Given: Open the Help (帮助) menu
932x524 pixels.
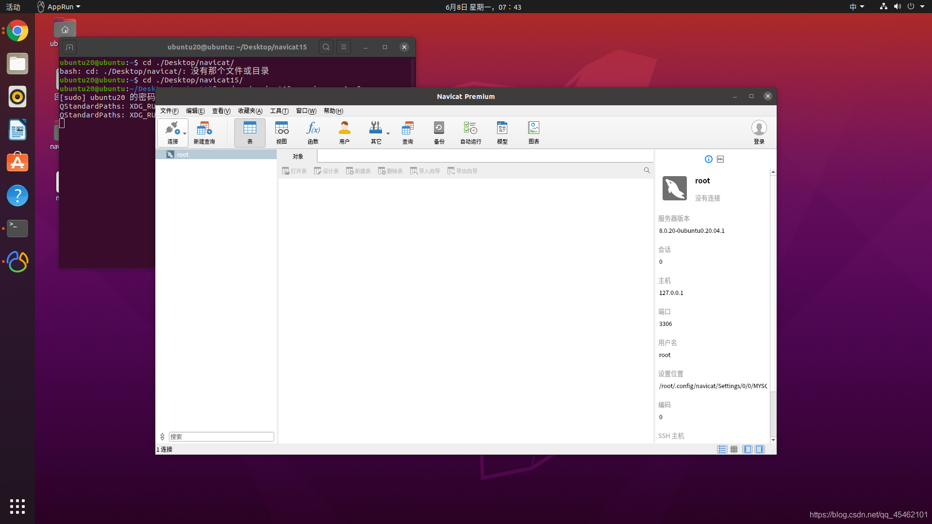Looking at the screenshot, I should point(333,111).
